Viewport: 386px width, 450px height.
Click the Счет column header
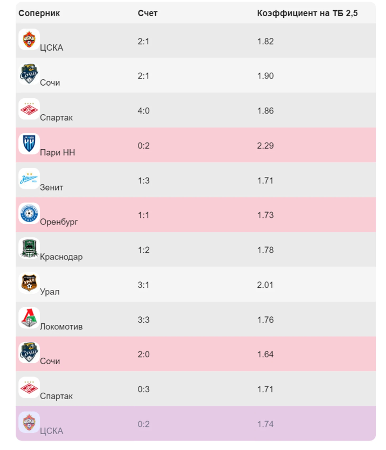click(x=148, y=13)
